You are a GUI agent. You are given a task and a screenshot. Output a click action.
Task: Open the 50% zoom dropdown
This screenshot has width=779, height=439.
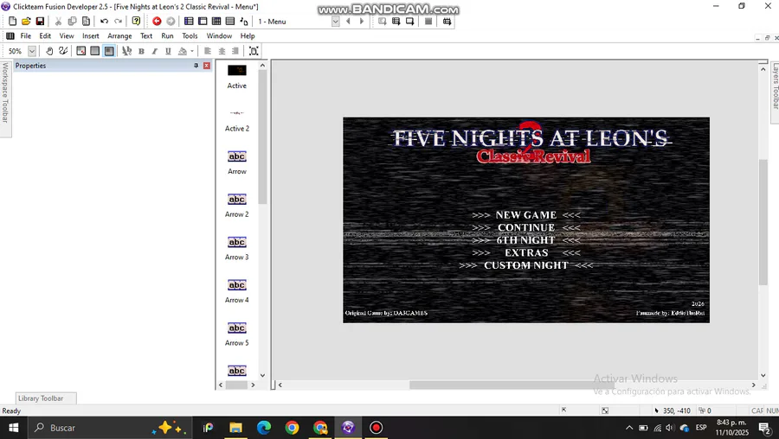[x=32, y=51]
